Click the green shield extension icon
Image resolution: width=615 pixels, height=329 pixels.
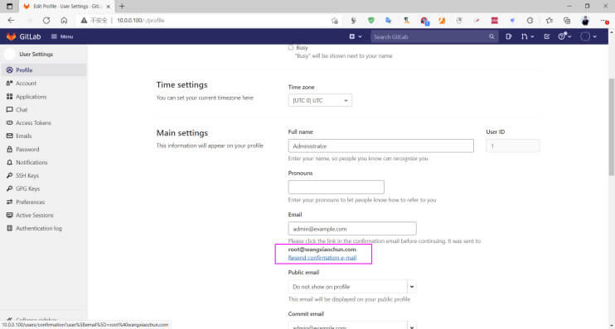(x=370, y=21)
